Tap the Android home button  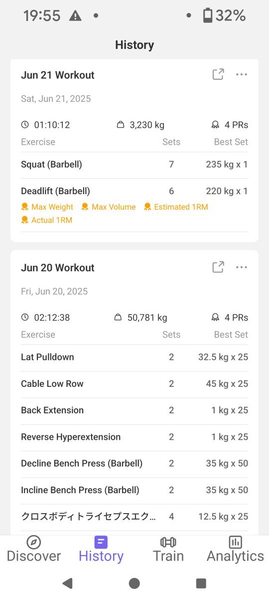(x=134, y=583)
